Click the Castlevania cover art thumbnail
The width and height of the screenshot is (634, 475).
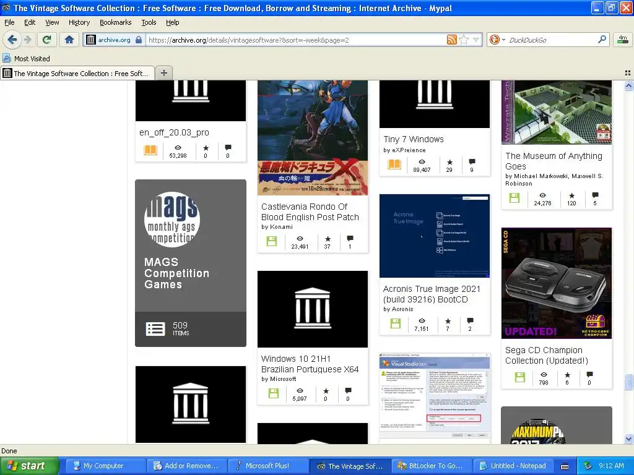(313, 137)
